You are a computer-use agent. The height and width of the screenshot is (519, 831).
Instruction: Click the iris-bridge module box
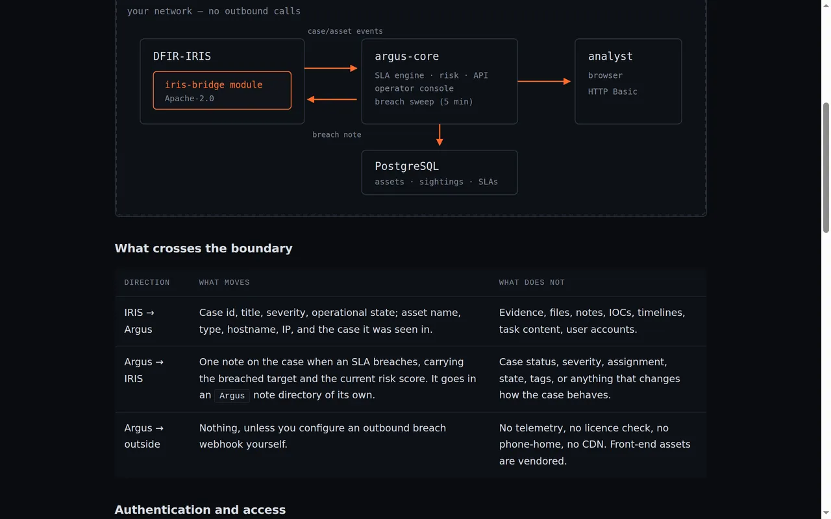[x=222, y=90]
